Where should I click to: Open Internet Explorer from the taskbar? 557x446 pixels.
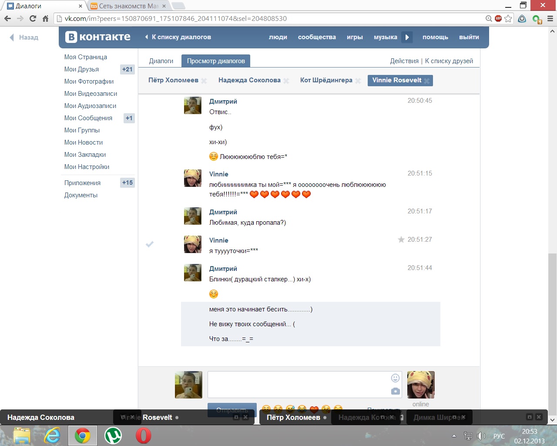point(52,436)
